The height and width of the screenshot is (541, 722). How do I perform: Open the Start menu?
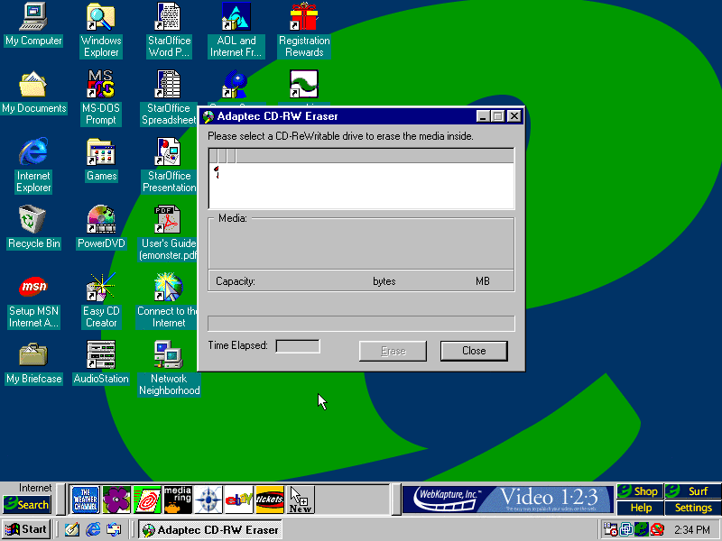(x=26, y=529)
